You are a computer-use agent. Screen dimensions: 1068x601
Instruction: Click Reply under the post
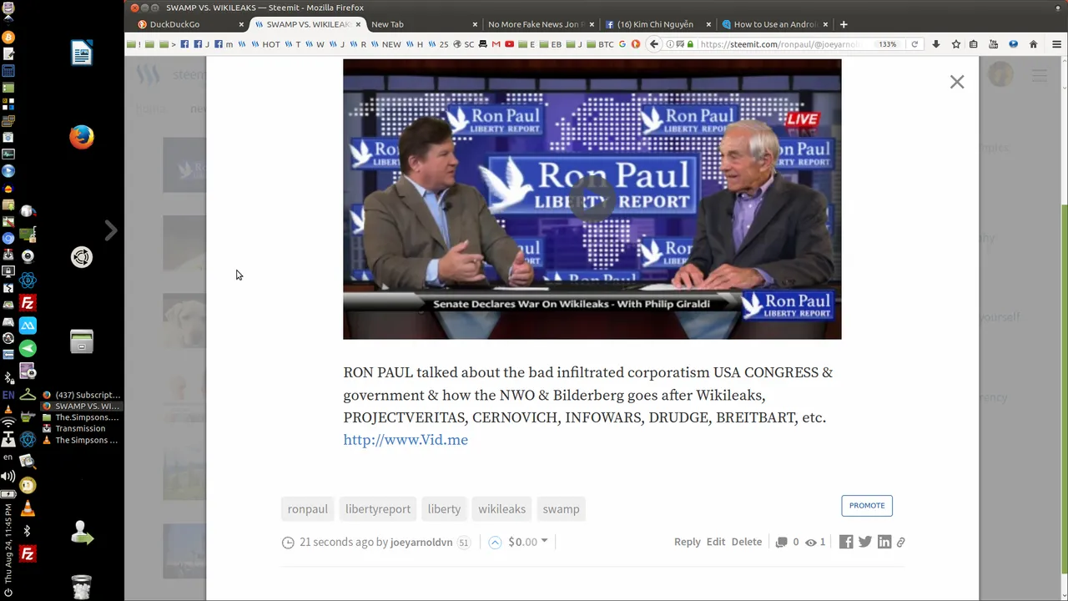click(688, 542)
